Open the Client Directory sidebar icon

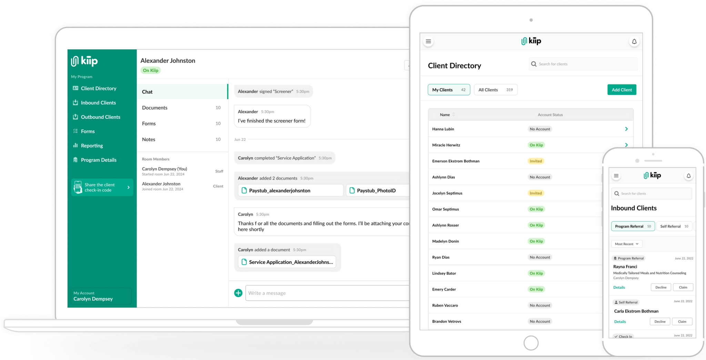tap(76, 88)
